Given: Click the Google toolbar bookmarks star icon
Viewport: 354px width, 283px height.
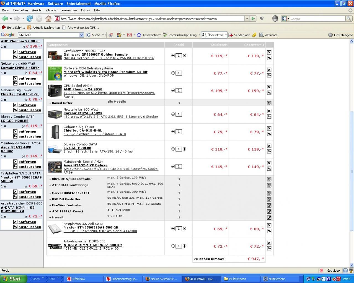Looking at the screenshot, I should click(x=139, y=35).
